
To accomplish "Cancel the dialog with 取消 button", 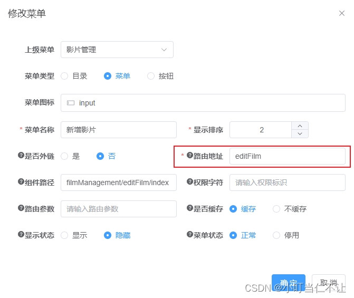I will [x=329, y=283].
